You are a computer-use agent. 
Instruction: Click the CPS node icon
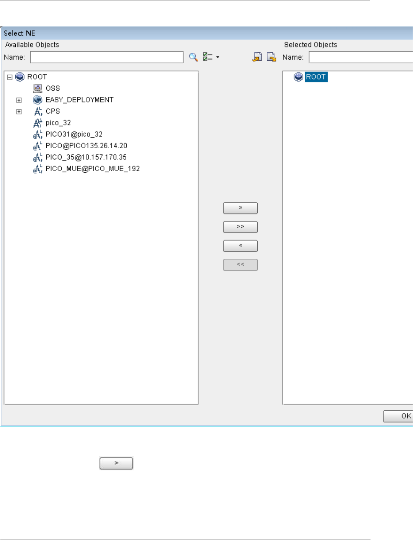click(38, 111)
